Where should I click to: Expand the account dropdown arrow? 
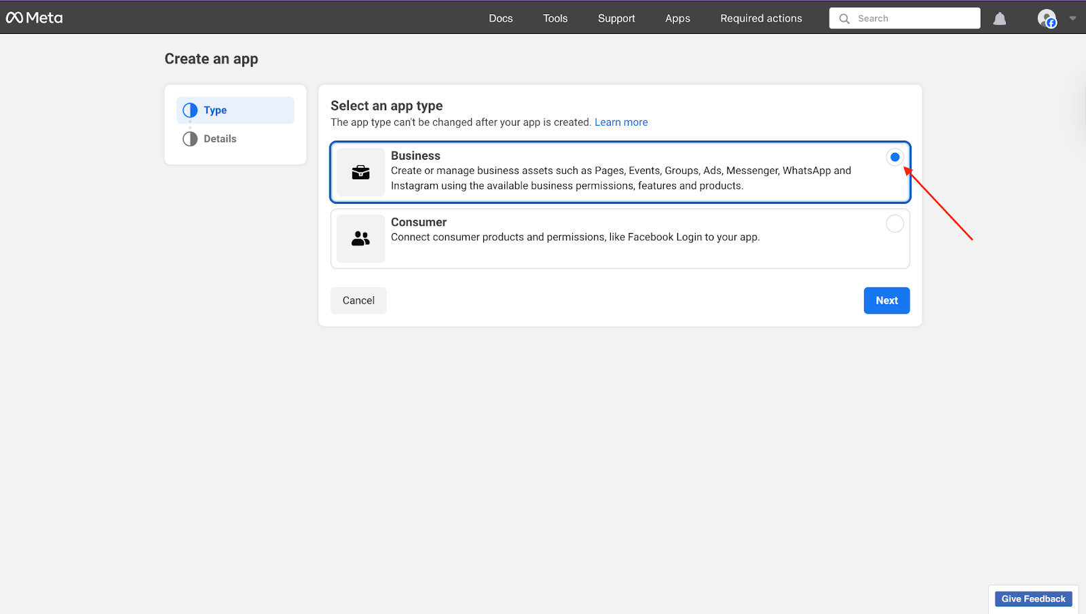tap(1072, 18)
